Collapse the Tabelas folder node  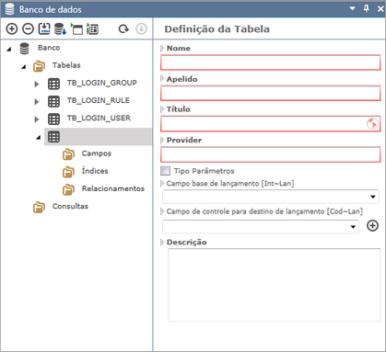23,66
